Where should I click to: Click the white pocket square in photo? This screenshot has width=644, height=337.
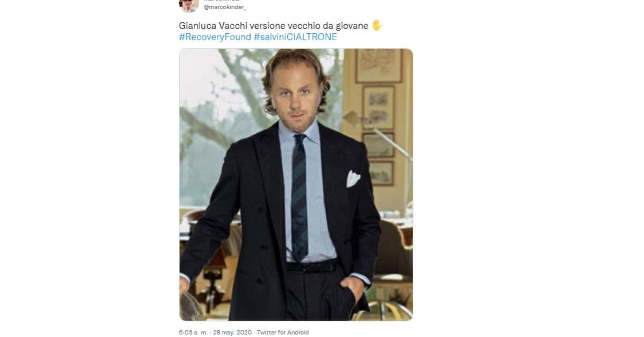coord(353,178)
